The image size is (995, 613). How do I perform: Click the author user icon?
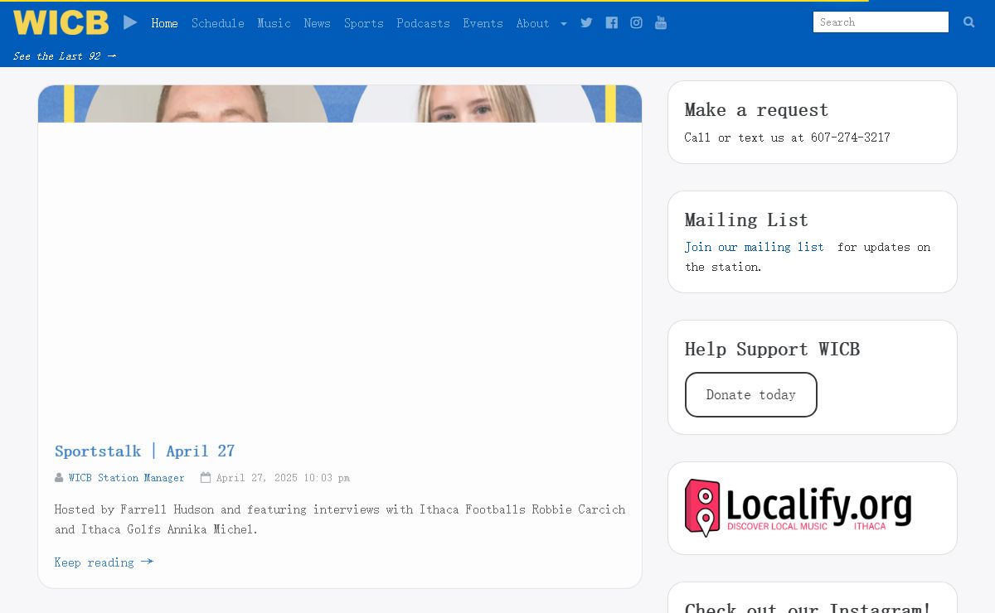coord(59,478)
